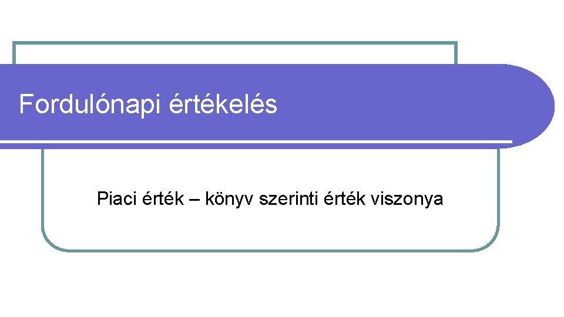Click the word 'viszonya' in the subtitle
Viewport: 564px width, 317px height.
407,200
